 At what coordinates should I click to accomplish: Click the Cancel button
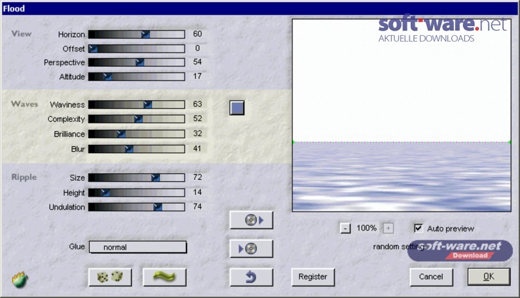(x=431, y=277)
